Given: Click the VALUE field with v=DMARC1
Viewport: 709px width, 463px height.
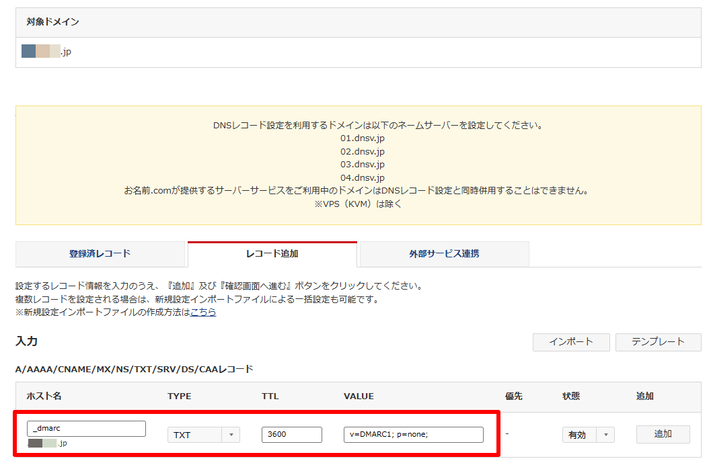Looking at the screenshot, I should pos(413,435).
